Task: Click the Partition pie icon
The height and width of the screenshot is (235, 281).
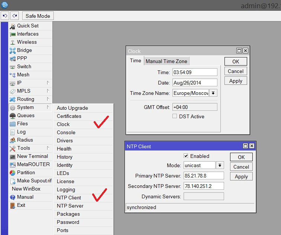Action: (x=13, y=173)
